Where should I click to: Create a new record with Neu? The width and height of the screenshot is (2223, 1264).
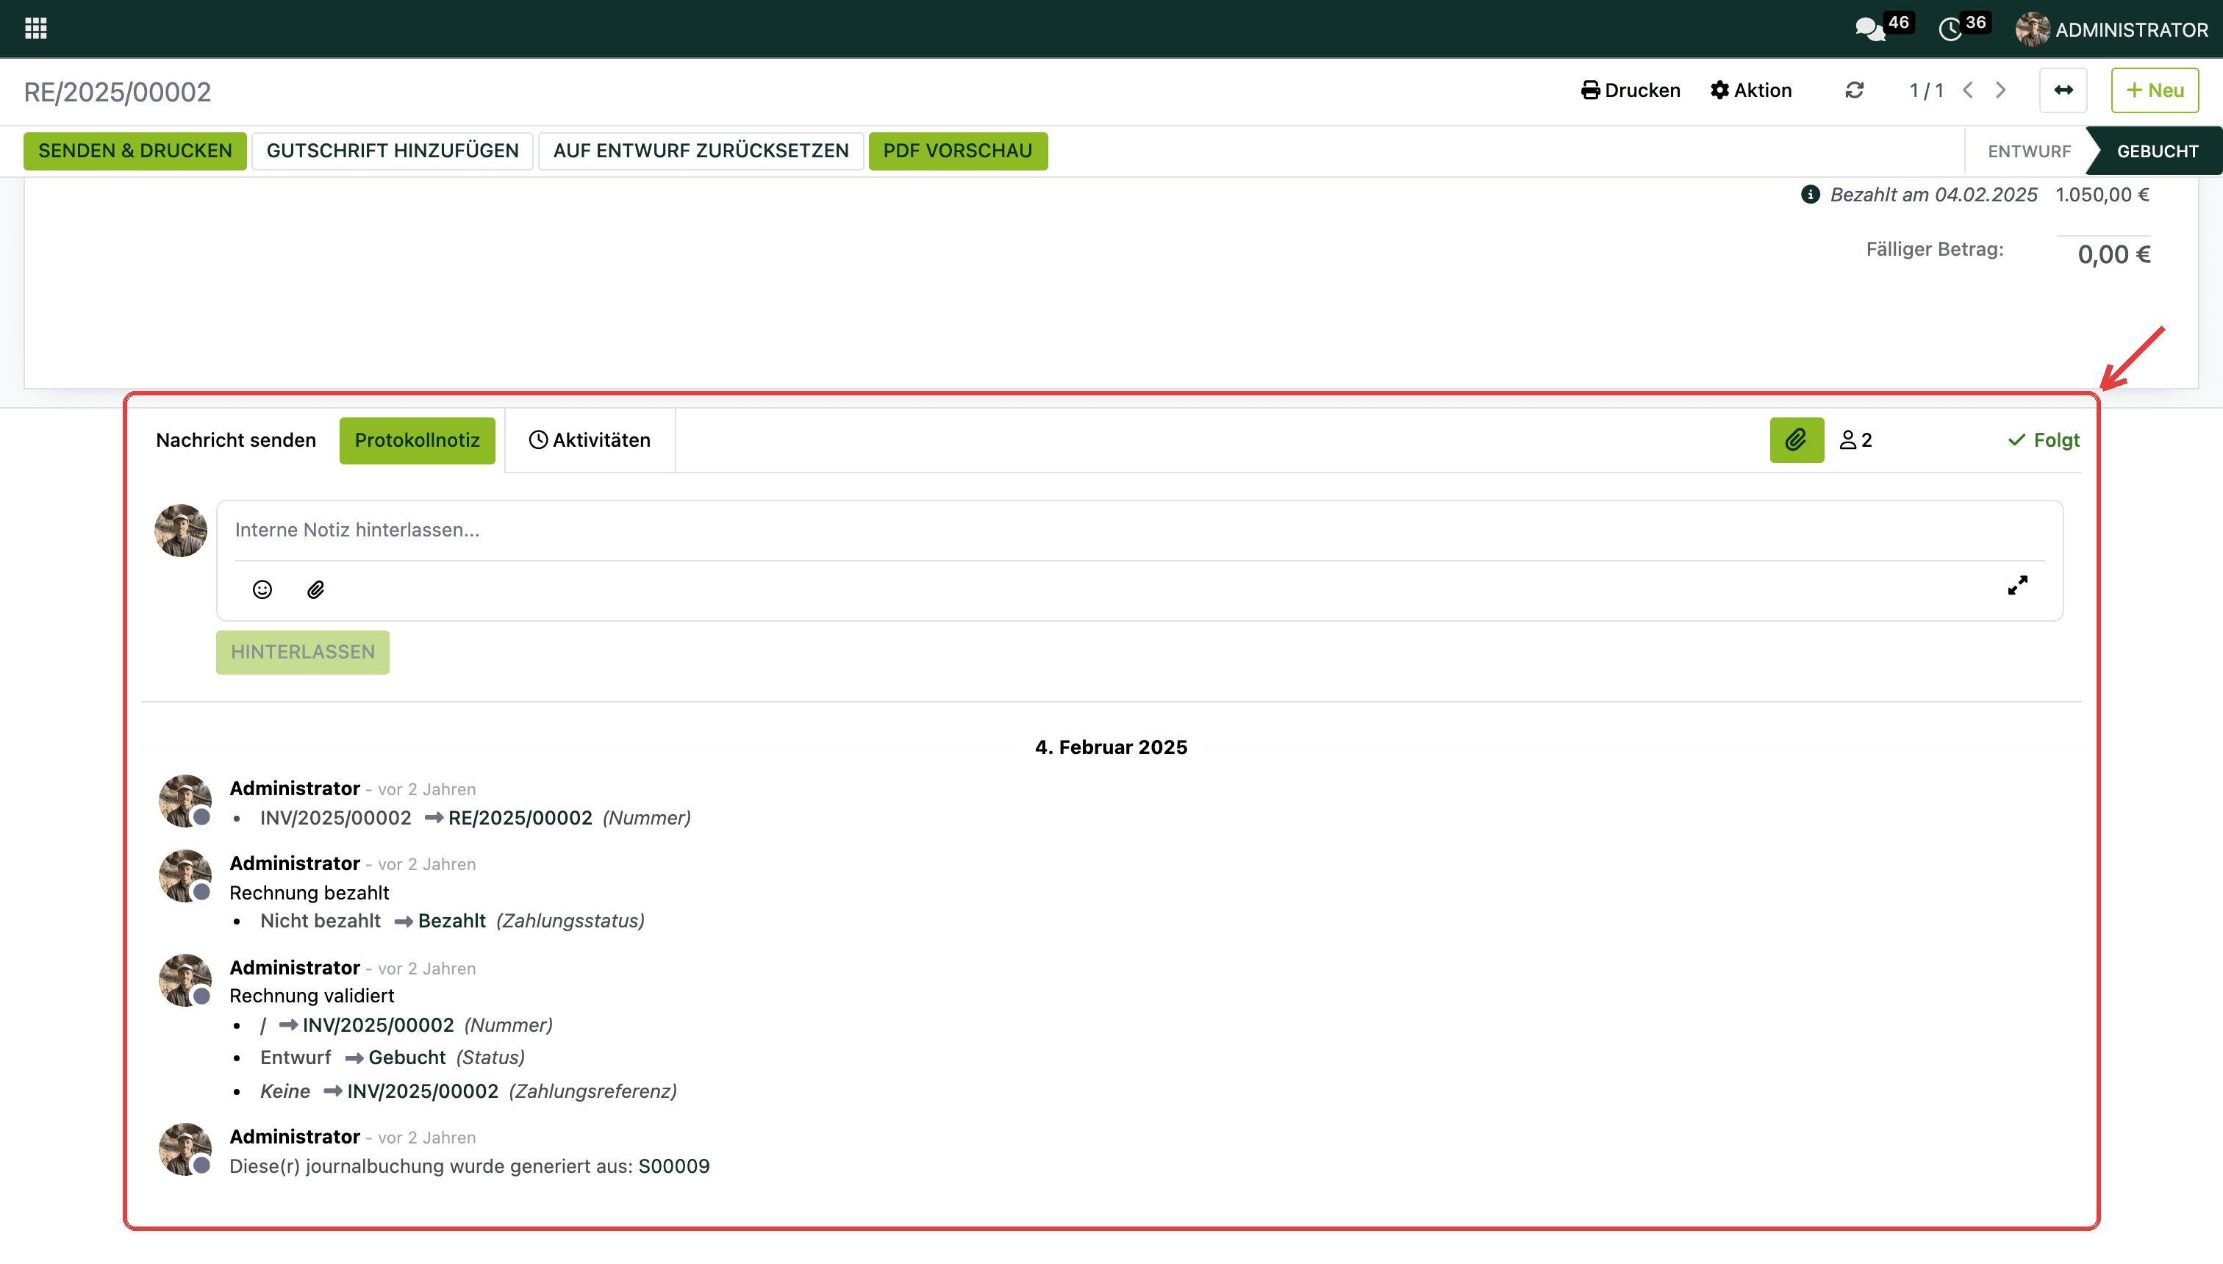click(x=2155, y=90)
